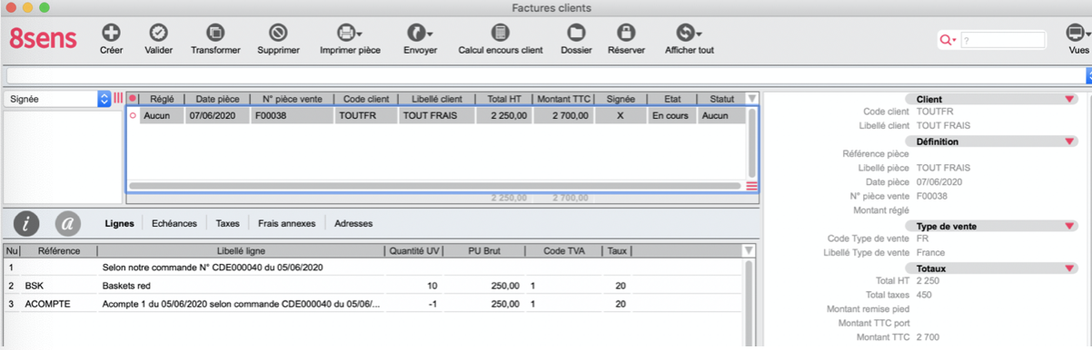Switch to the Taxes tab
This screenshot has height=350, width=1092.
(227, 223)
